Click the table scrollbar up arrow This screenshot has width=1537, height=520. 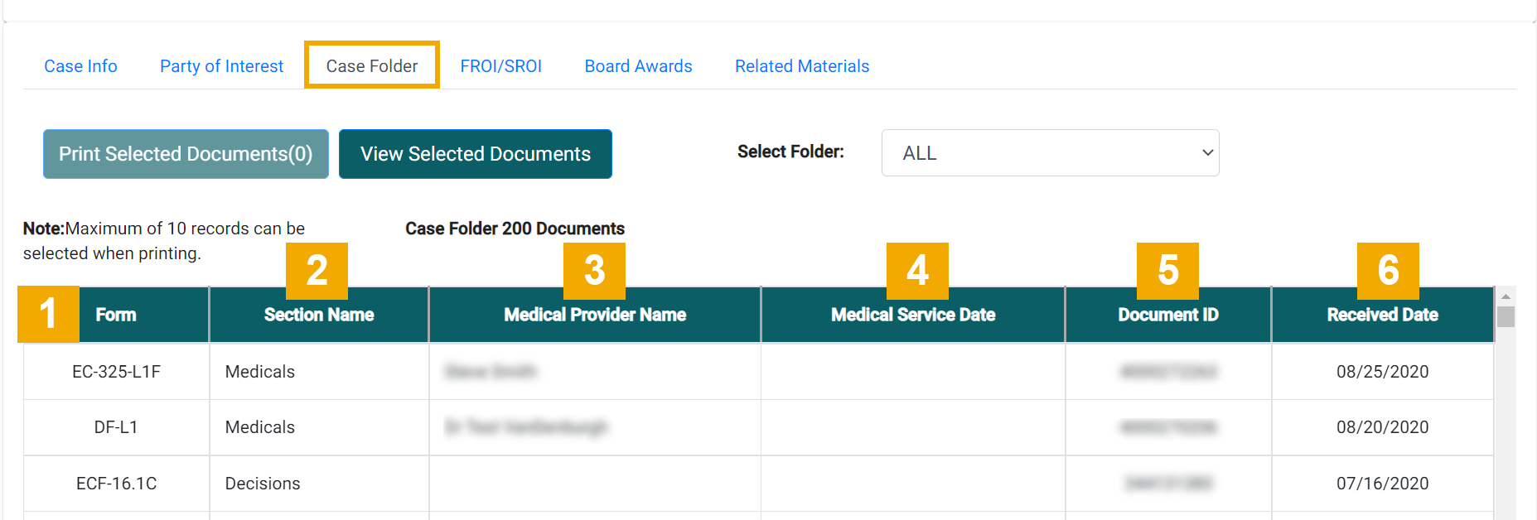(x=1506, y=296)
